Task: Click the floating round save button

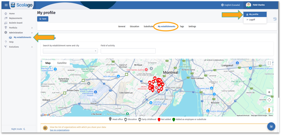Action: pyautogui.click(x=271, y=126)
